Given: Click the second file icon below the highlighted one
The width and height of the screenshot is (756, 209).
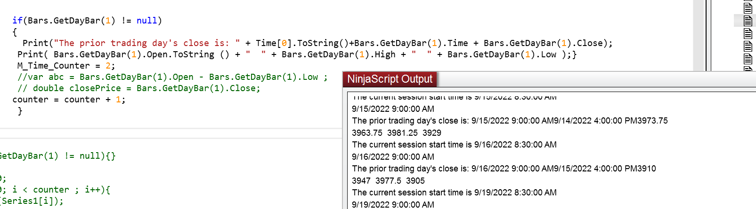Looking at the screenshot, I should click(x=748, y=46).
